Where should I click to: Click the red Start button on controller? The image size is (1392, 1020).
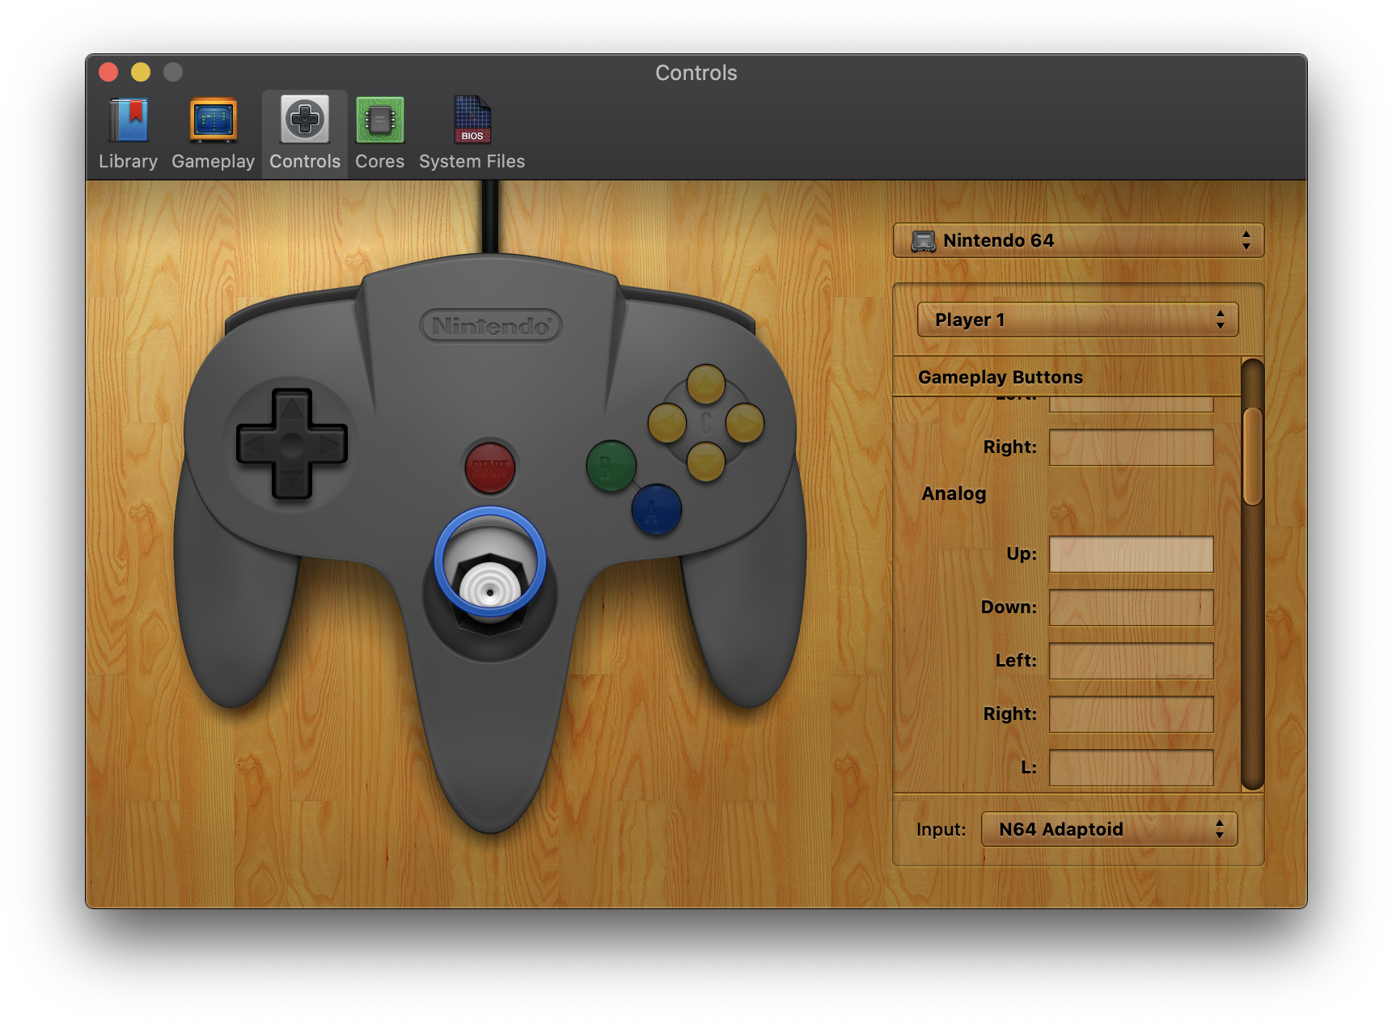click(x=490, y=468)
